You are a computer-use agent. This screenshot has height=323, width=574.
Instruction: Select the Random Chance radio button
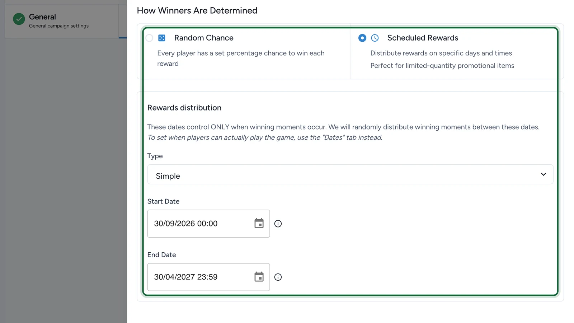149,38
